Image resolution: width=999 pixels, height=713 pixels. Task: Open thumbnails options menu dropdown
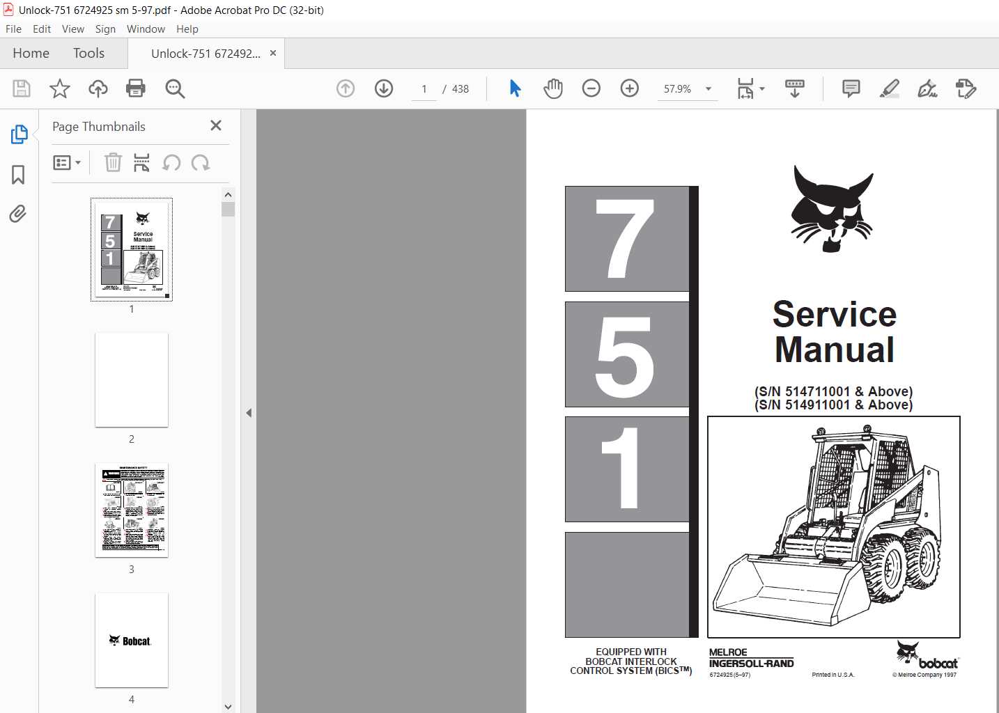pos(67,163)
